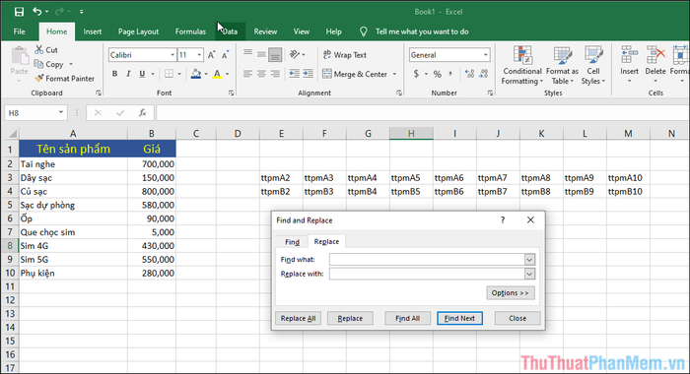Switch to the Page Layout tab
690x374 pixels.
pos(138,31)
